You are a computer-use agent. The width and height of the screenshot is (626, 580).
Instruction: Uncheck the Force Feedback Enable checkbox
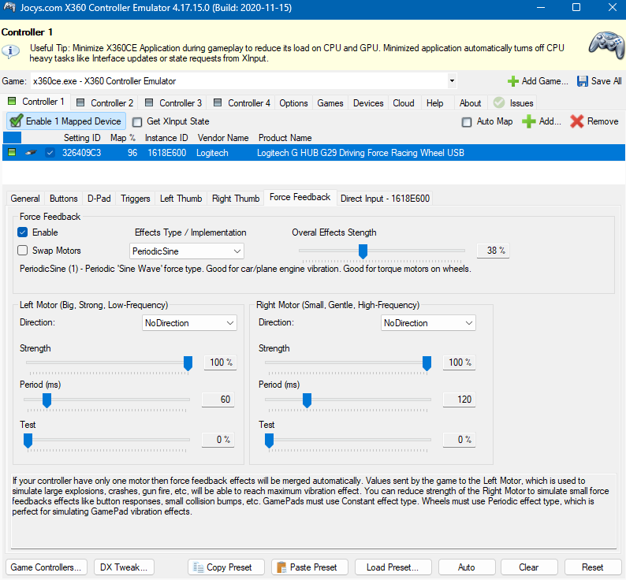coord(23,232)
